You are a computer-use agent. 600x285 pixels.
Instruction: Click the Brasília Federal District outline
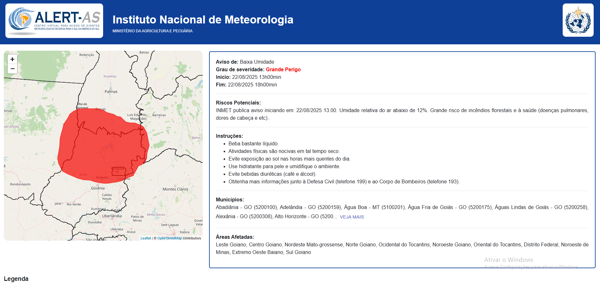pyautogui.click(x=118, y=171)
